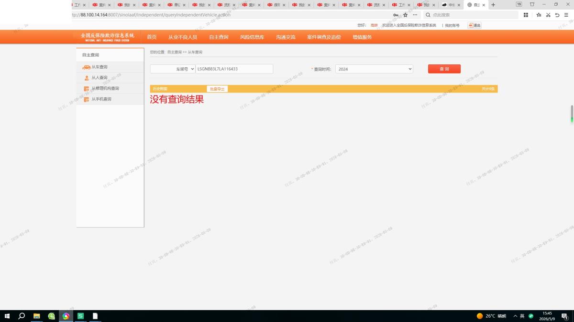This screenshot has width=574, height=322.
Task: Select the 从修理机构查询 sidebar icon
Action: pos(86,89)
